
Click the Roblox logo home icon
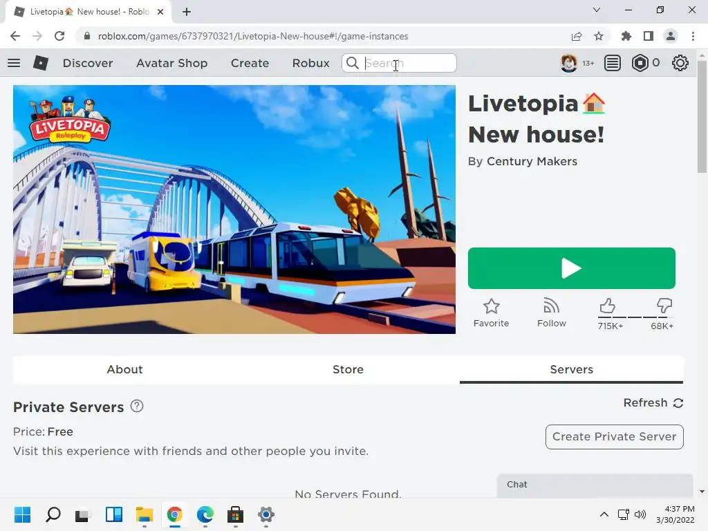41,63
